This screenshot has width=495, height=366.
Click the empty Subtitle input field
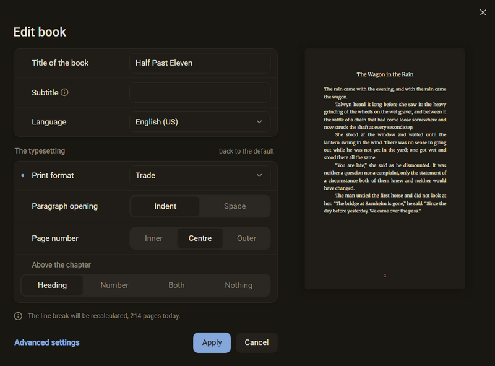[x=200, y=93]
